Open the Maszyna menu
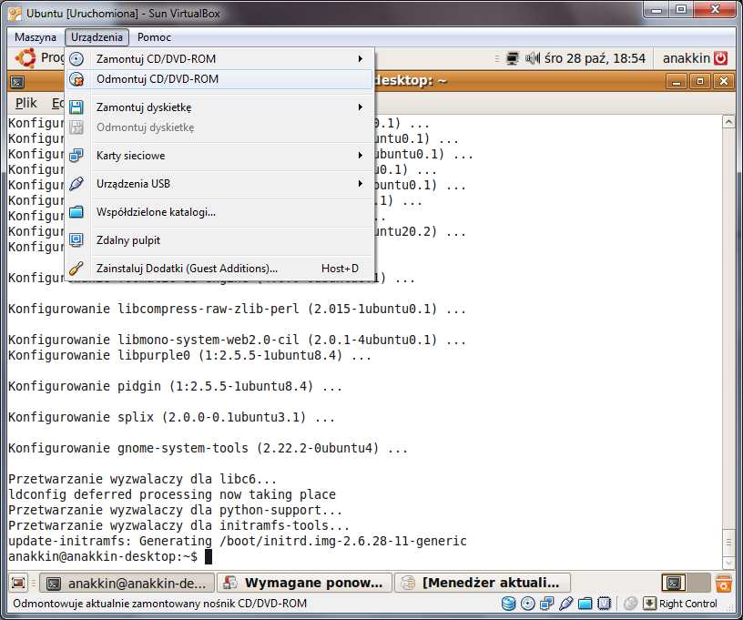743x620 pixels. 36,37
